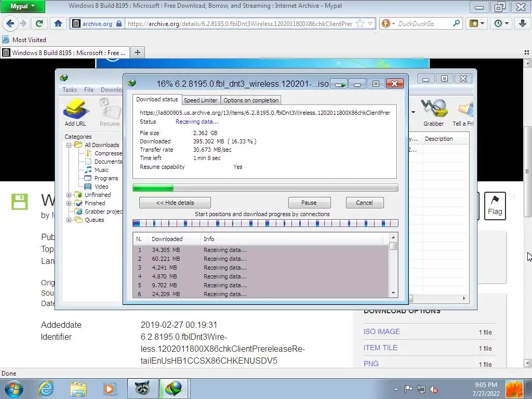Switch to the Speed Limiter tab
The height and width of the screenshot is (399, 532).
point(201,100)
